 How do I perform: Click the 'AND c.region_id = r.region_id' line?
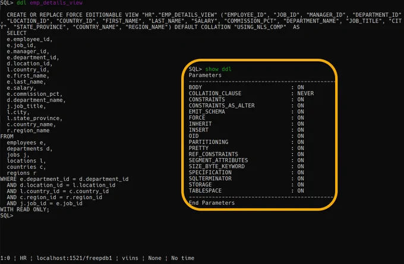click(x=55, y=197)
